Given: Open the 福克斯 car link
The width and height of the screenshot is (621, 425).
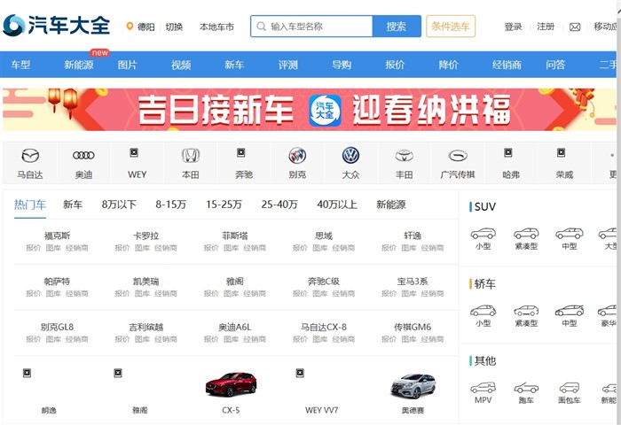Looking at the screenshot, I should (57, 236).
